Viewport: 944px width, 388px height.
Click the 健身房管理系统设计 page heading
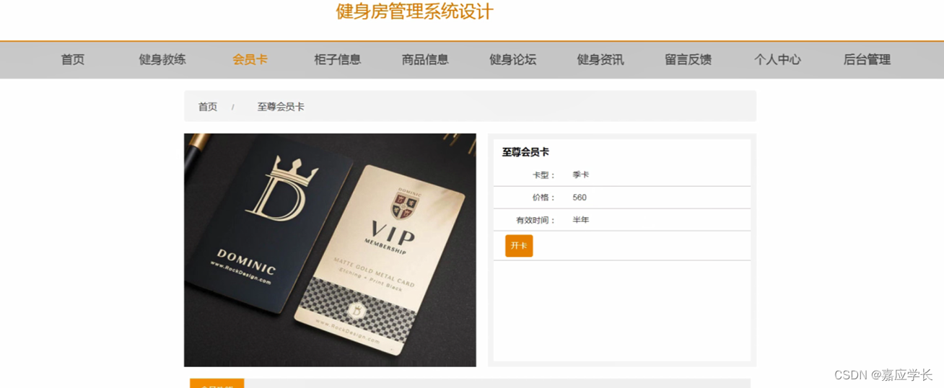[x=414, y=11]
